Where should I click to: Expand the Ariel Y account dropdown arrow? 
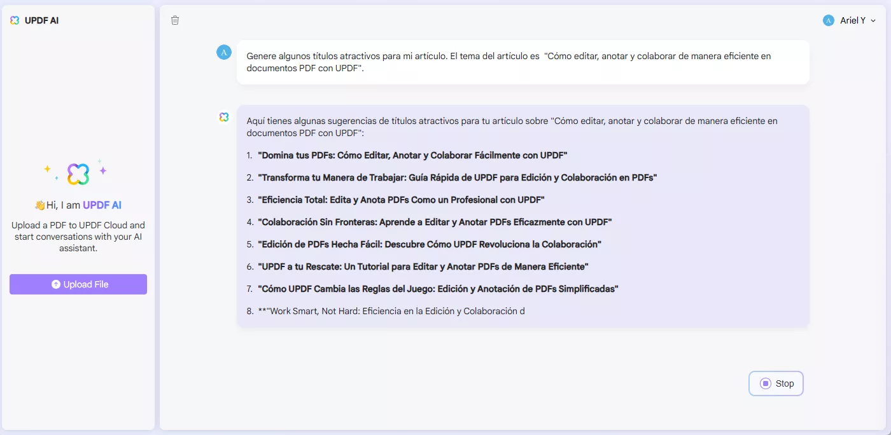[x=873, y=21]
